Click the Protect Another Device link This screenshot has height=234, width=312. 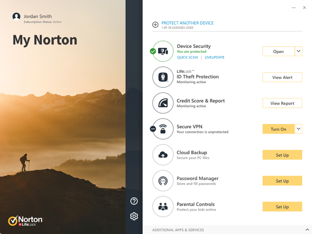(x=188, y=23)
